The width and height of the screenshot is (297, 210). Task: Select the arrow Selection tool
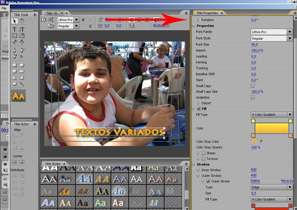point(15,21)
